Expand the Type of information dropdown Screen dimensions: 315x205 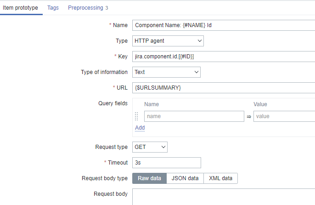coord(166,72)
